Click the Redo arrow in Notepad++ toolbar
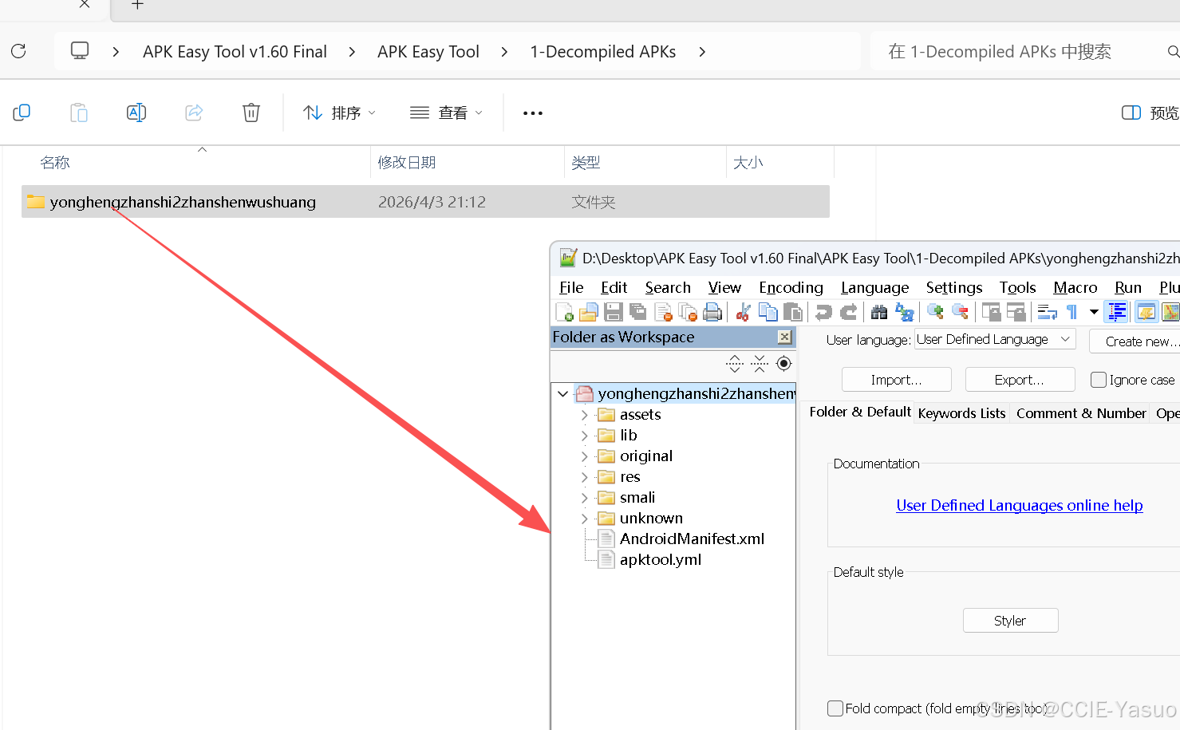Image resolution: width=1180 pixels, height=730 pixels. 849,312
